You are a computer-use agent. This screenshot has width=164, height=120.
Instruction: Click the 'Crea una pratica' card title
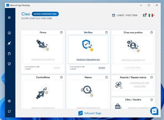pyautogui.click(x=133, y=32)
